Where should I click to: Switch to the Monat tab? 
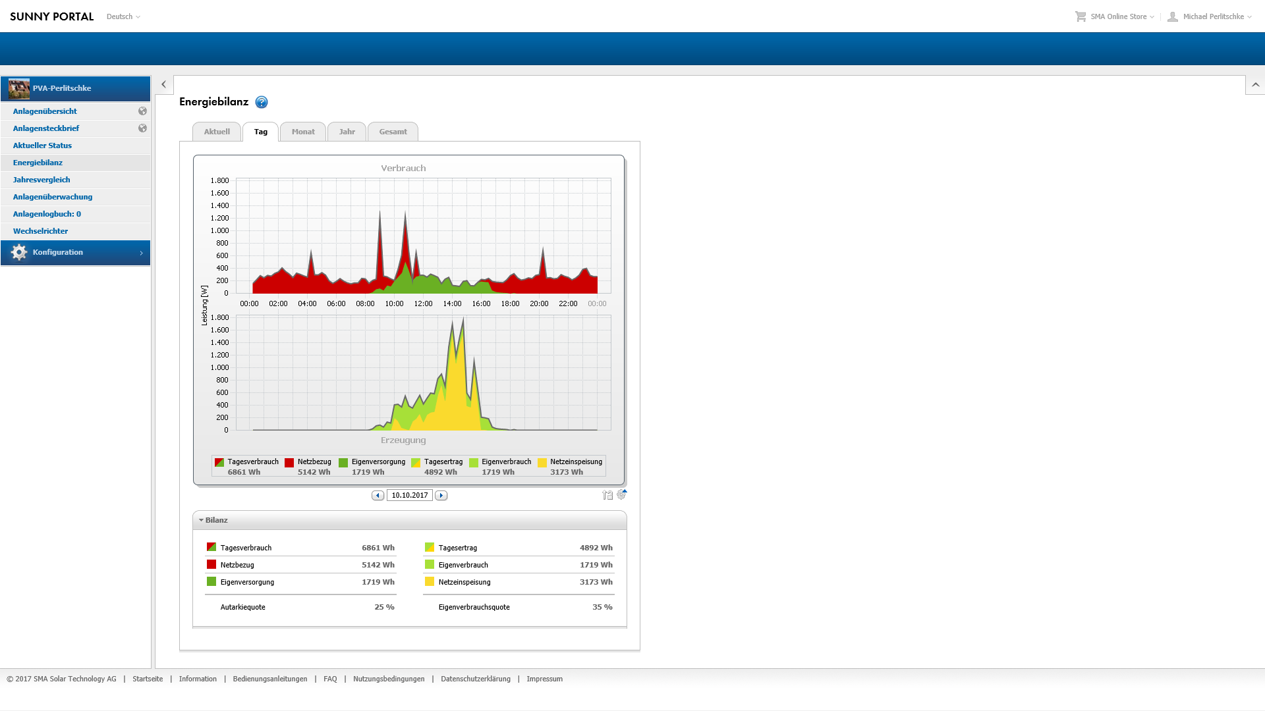tap(303, 132)
